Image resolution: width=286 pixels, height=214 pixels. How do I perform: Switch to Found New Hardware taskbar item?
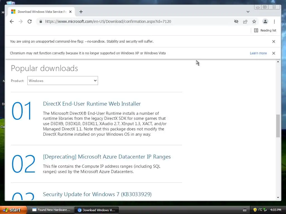click(x=51, y=210)
